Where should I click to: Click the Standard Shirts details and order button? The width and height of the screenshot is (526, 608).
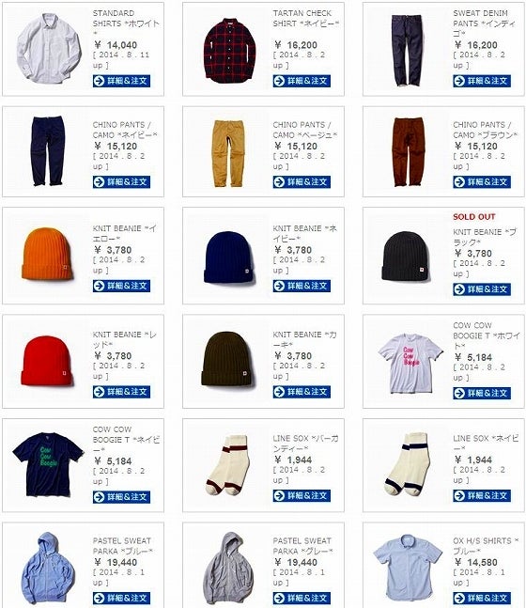tap(121, 81)
